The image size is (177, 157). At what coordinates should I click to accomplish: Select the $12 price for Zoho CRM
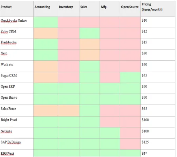coord(144,32)
